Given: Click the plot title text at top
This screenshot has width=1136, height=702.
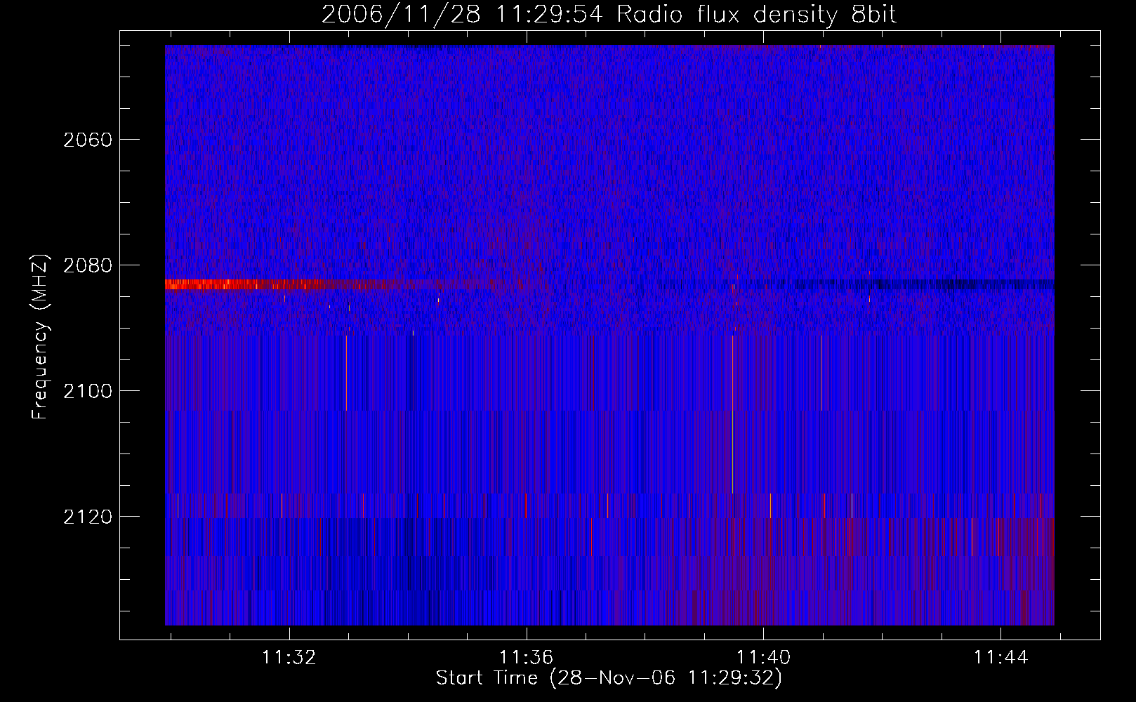Looking at the screenshot, I should coord(609,15).
